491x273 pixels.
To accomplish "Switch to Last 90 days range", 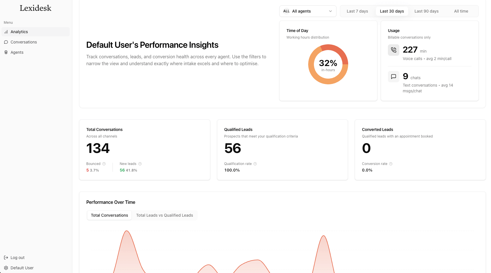I will tap(426, 11).
